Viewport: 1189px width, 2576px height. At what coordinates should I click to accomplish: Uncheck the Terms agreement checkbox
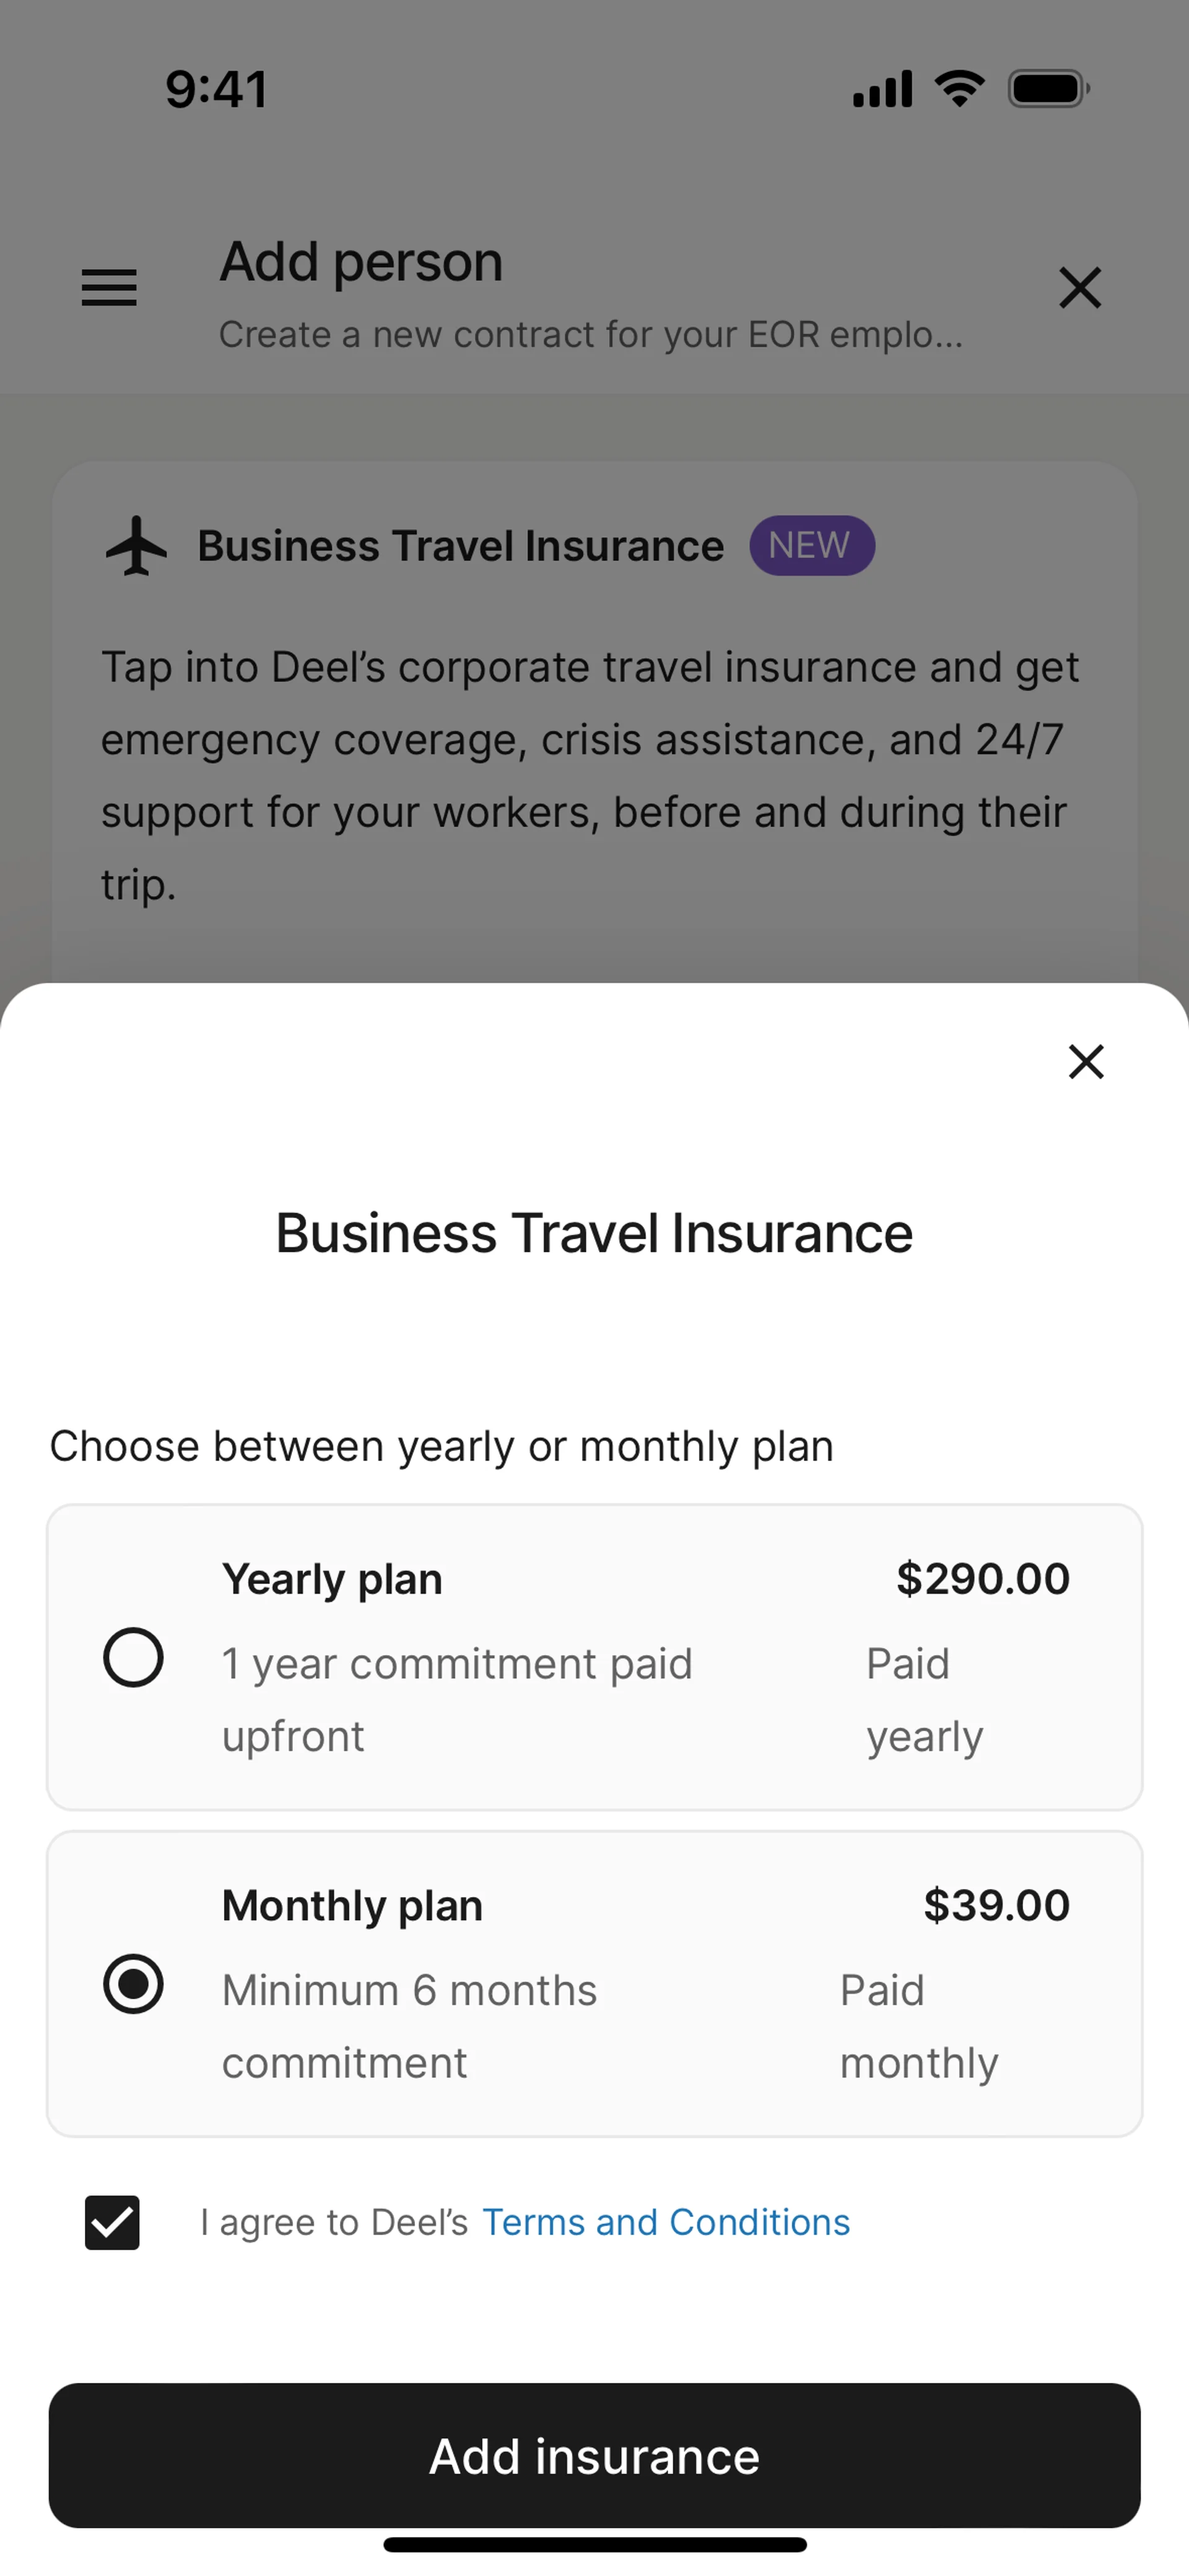(112, 2222)
